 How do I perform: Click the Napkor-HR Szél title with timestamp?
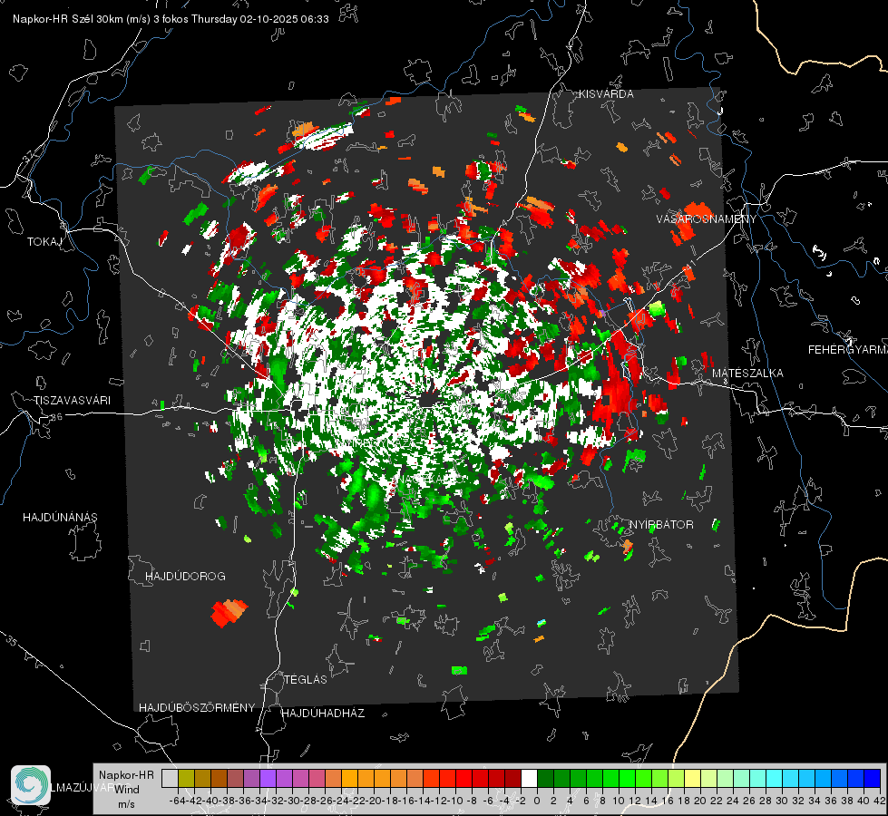171,19
